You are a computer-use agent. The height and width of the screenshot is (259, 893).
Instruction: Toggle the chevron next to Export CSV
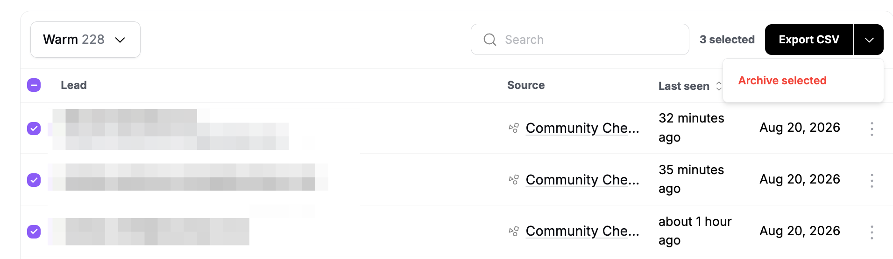click(x=869, y=40)
